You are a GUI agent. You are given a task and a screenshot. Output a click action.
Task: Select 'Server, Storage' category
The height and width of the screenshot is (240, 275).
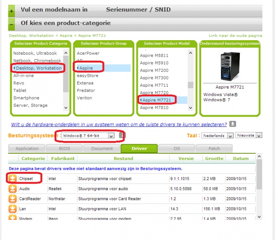point(30,105)
